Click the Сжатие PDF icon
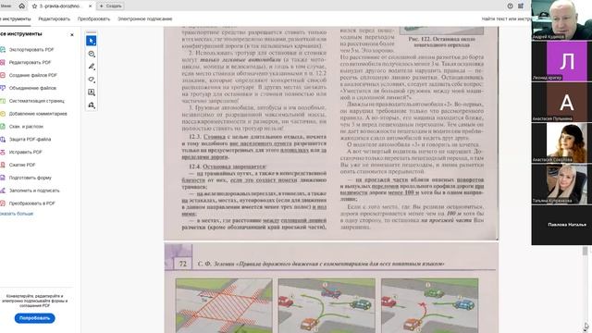 2,165
